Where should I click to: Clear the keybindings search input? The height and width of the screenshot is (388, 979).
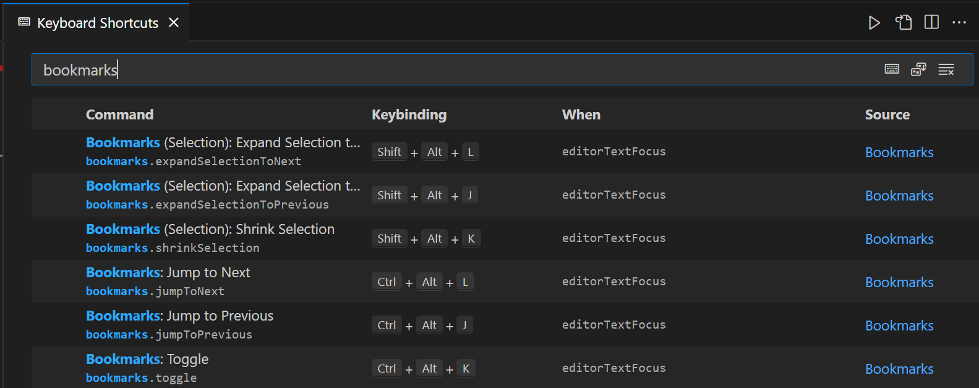point(946,69)
